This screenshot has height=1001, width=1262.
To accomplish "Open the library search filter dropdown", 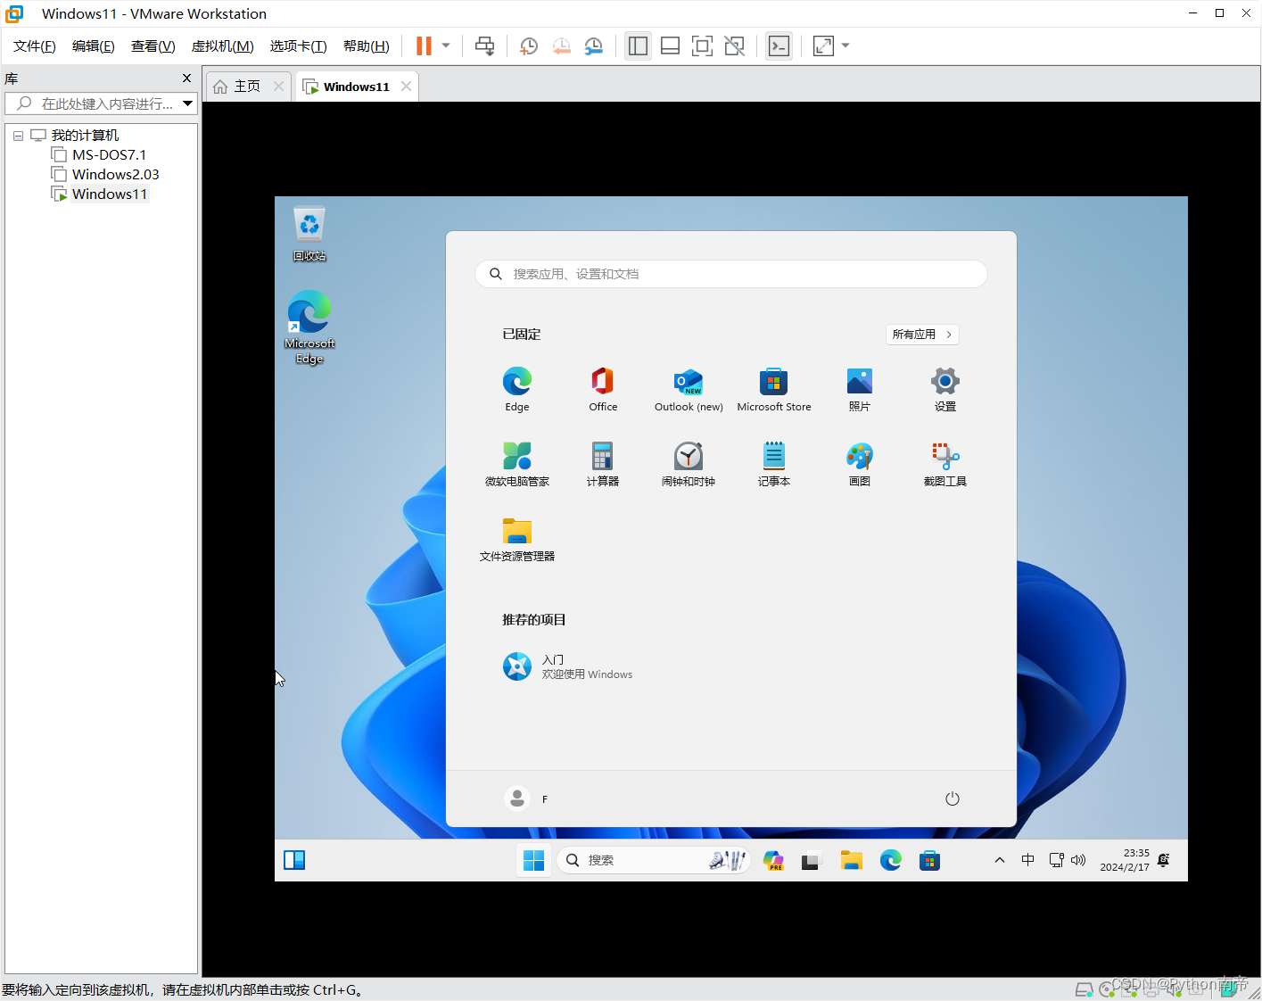I will pos(188,103).
